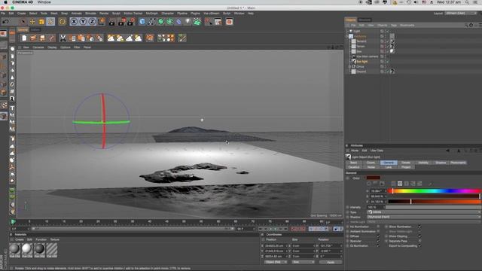
Task: Open the Noise tab in Attributes
Action: [x=371, y=167]
